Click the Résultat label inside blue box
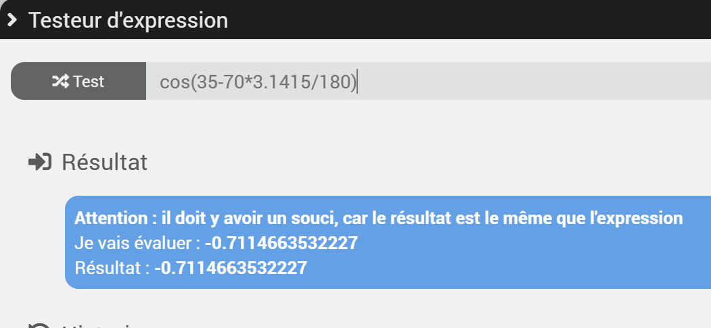 112,268
